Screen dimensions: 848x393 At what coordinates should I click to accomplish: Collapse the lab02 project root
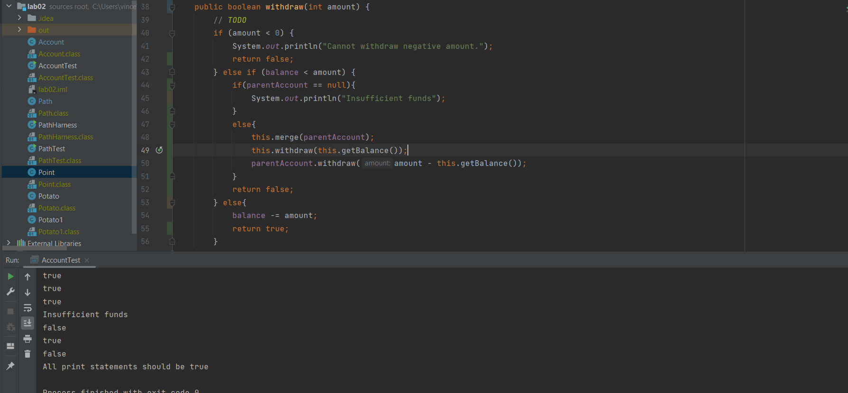[9, 6]
